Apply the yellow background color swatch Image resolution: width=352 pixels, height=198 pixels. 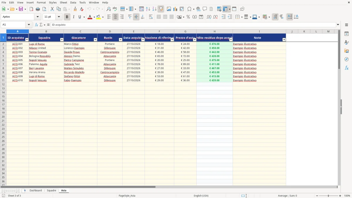point(99,17)
